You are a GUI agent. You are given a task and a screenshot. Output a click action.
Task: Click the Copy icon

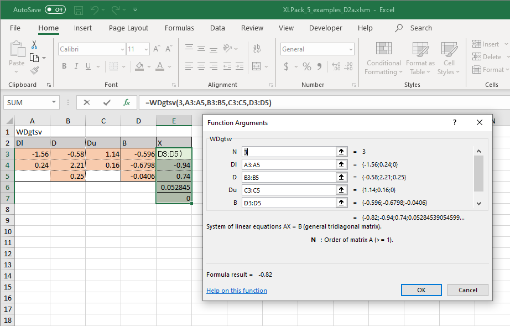click(34, 58)
